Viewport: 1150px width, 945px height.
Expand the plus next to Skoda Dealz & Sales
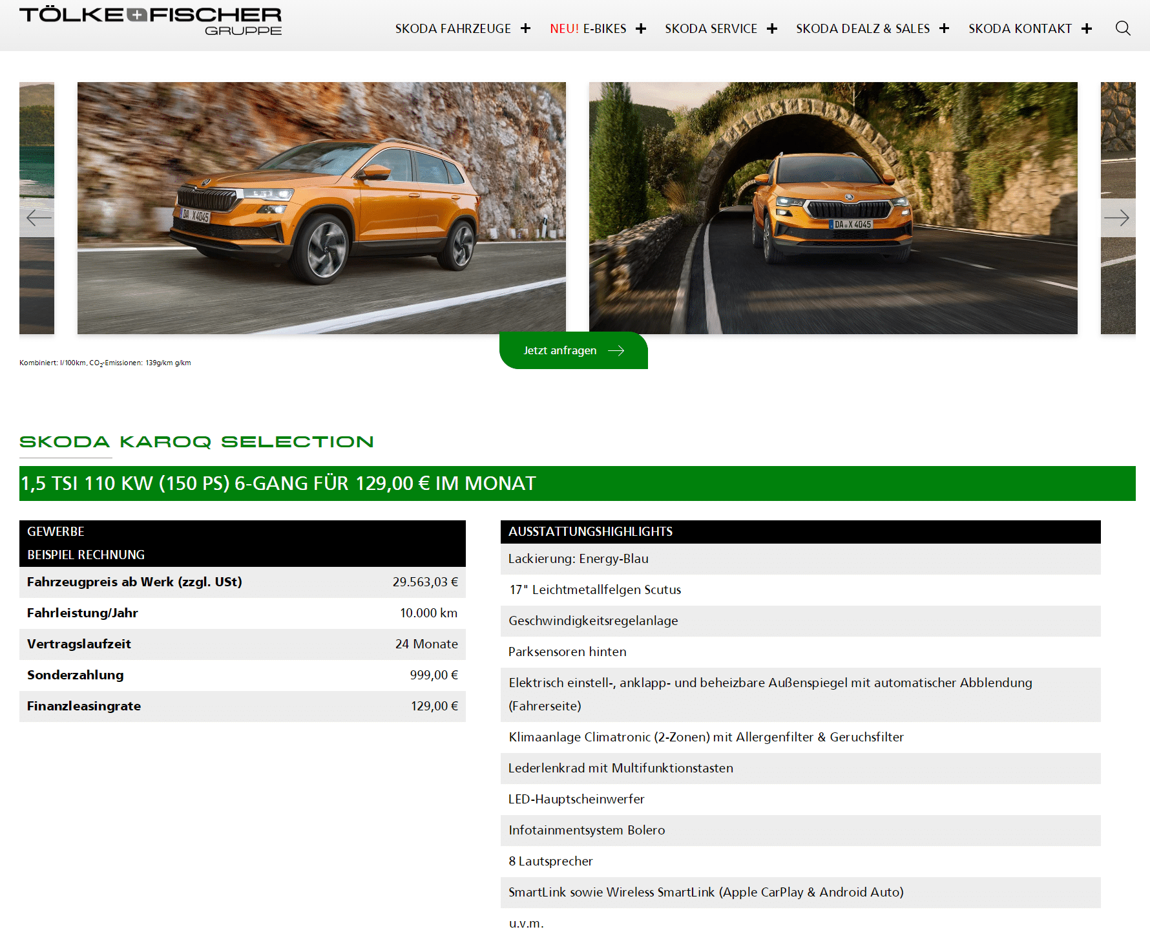click(945, 28)
